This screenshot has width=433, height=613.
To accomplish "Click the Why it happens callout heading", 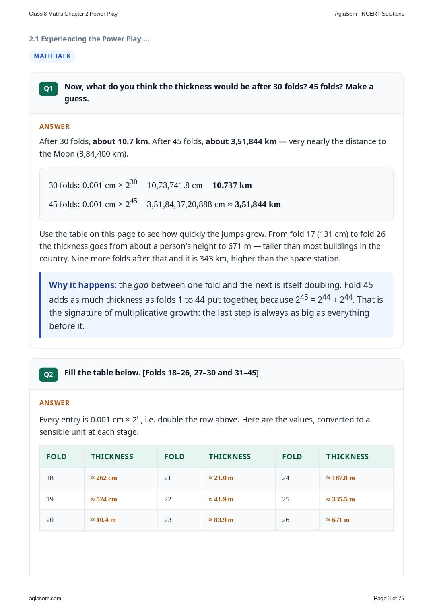I will pyautogui.click(x=82, y=285).
